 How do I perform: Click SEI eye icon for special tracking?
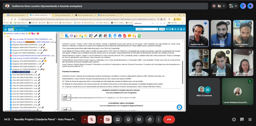coord(71,36)
